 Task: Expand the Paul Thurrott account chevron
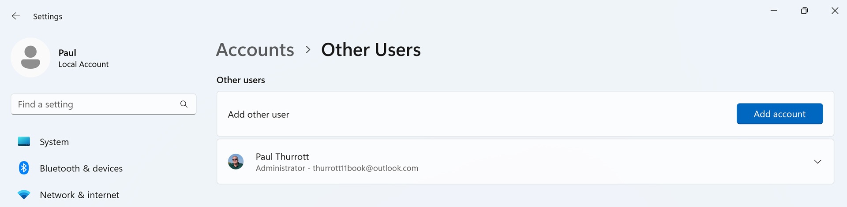817,162
